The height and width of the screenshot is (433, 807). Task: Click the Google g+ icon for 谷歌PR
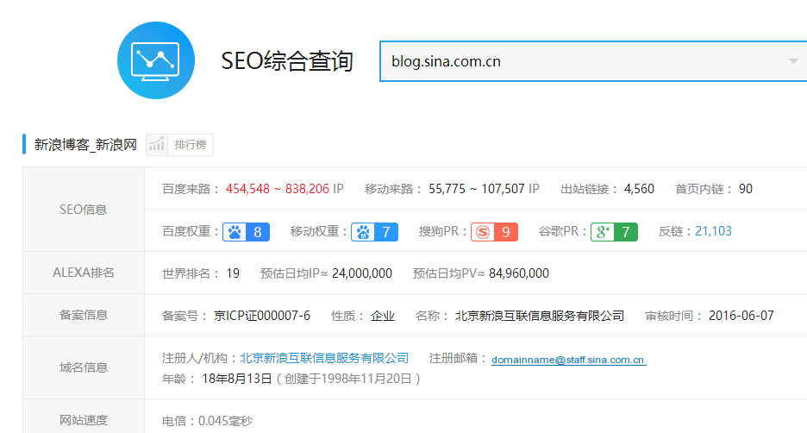point(602,232)
